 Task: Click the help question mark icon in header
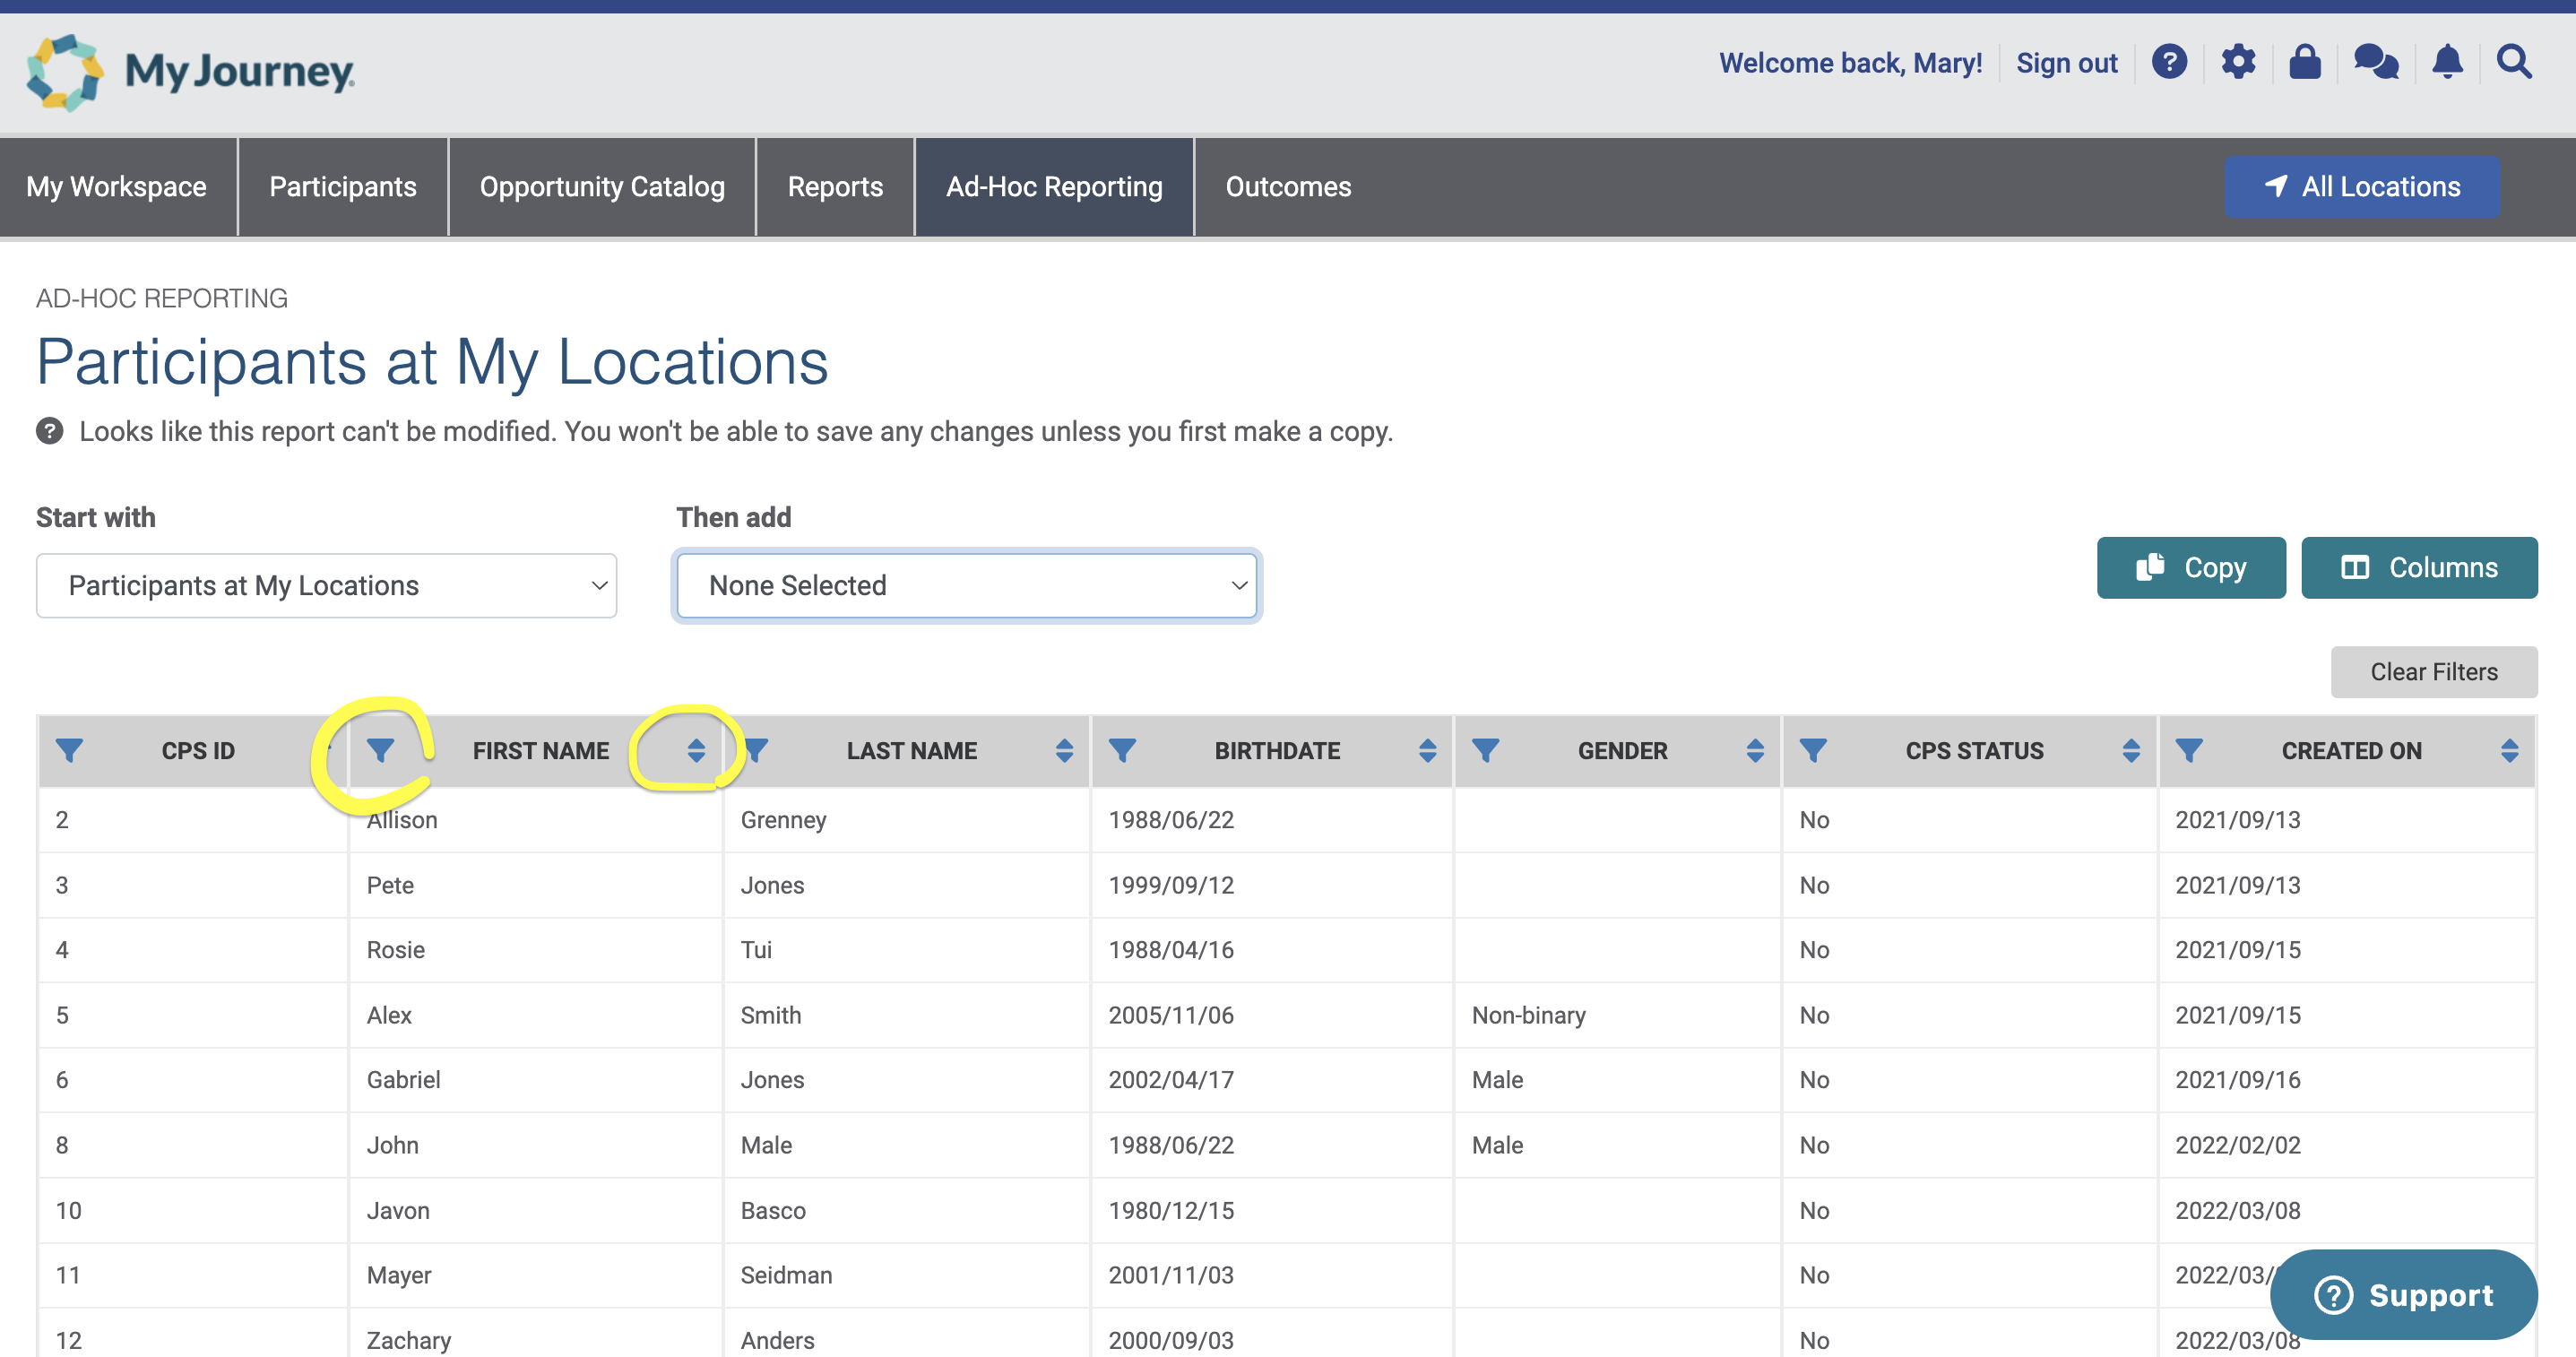click(2168, 63)
